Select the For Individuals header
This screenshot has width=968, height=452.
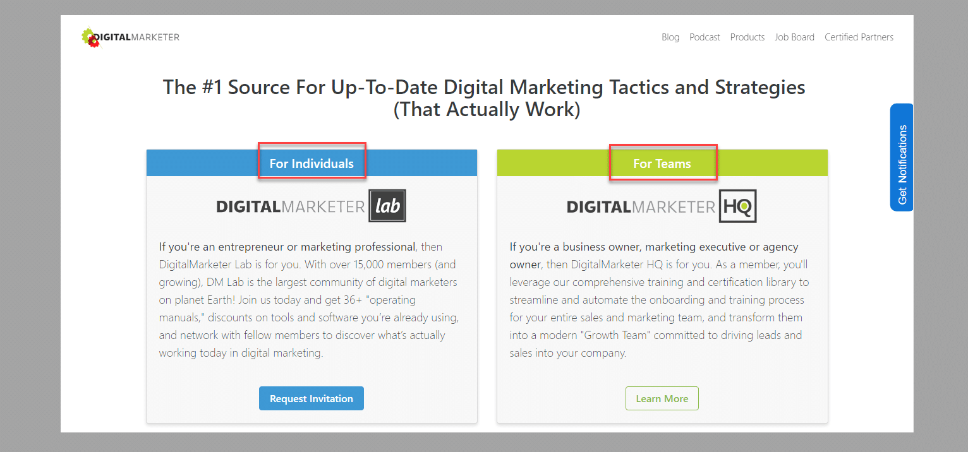point(312,164)
